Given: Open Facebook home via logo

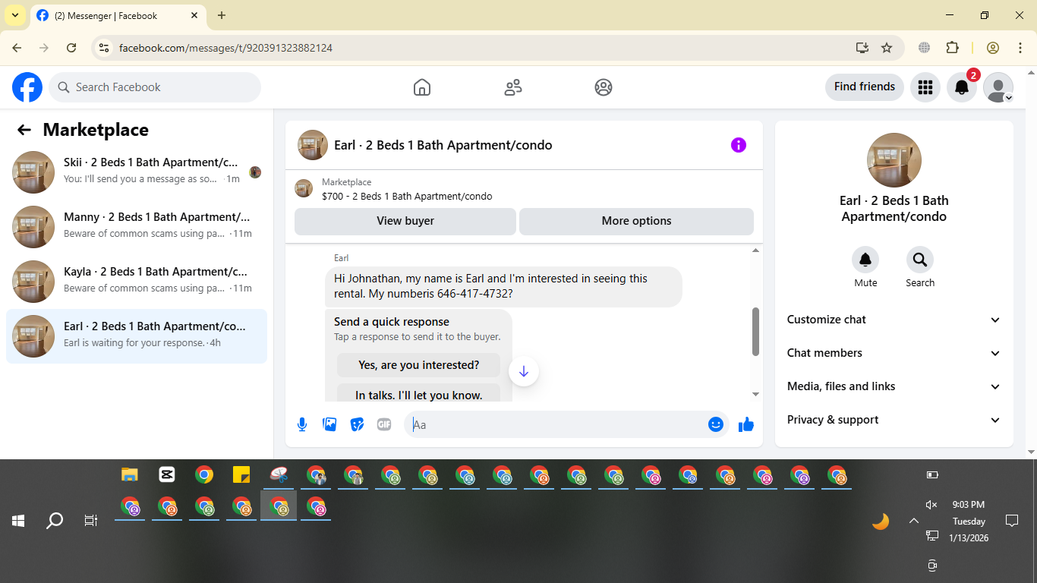Looking at the screenshot, I should pos(27,87).
